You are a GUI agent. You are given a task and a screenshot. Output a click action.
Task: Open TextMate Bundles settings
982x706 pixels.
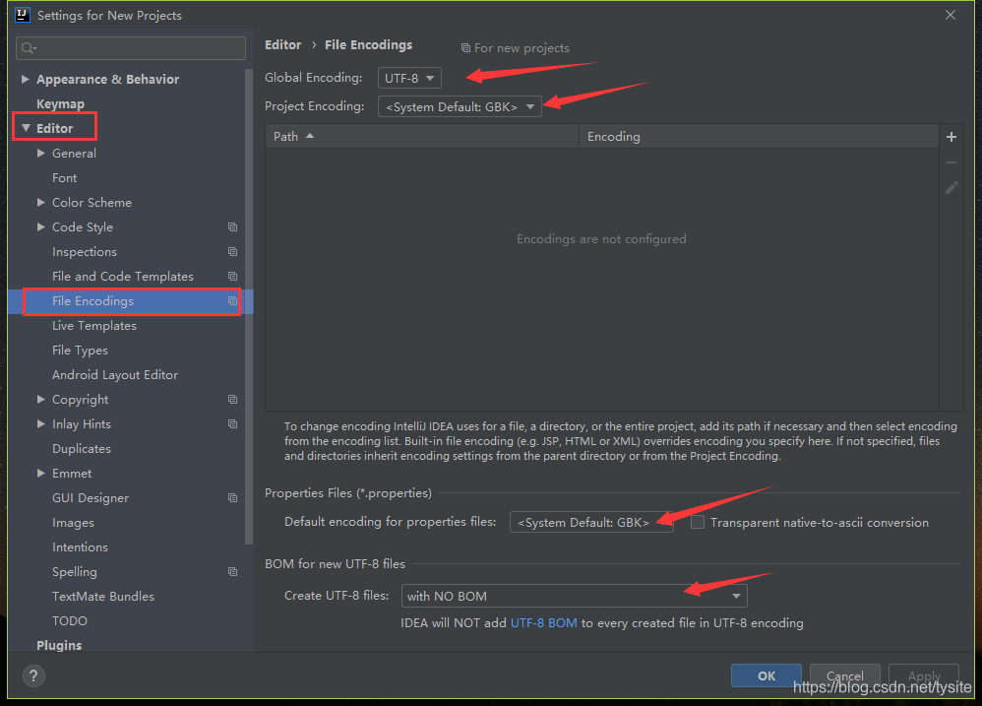pyautogui.click(x=102, y=597)
